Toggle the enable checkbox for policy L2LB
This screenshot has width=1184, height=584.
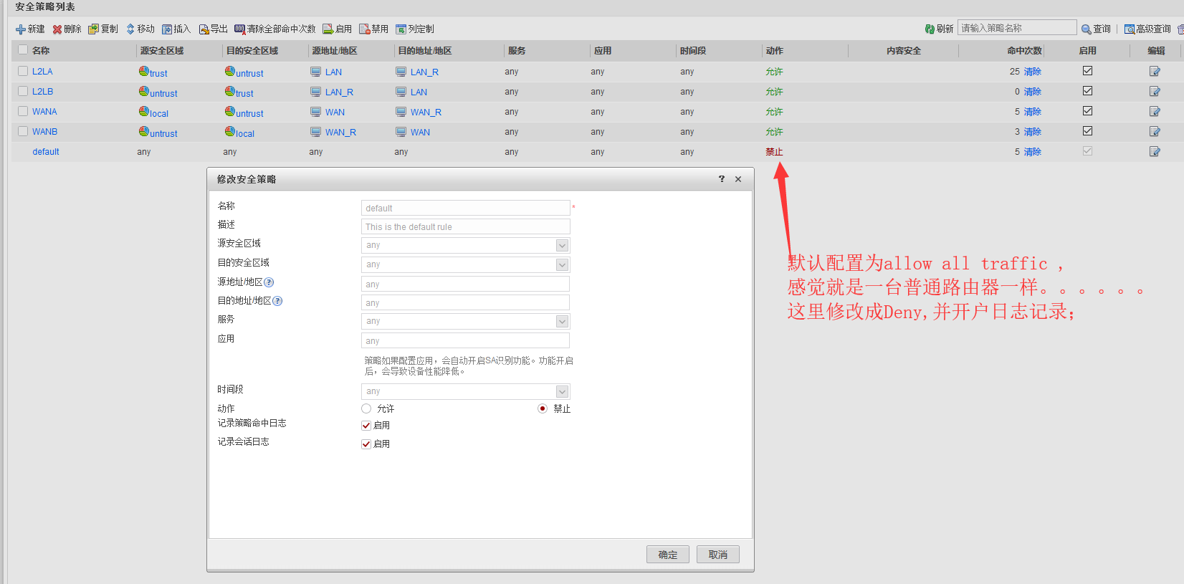pos(1087,91)
